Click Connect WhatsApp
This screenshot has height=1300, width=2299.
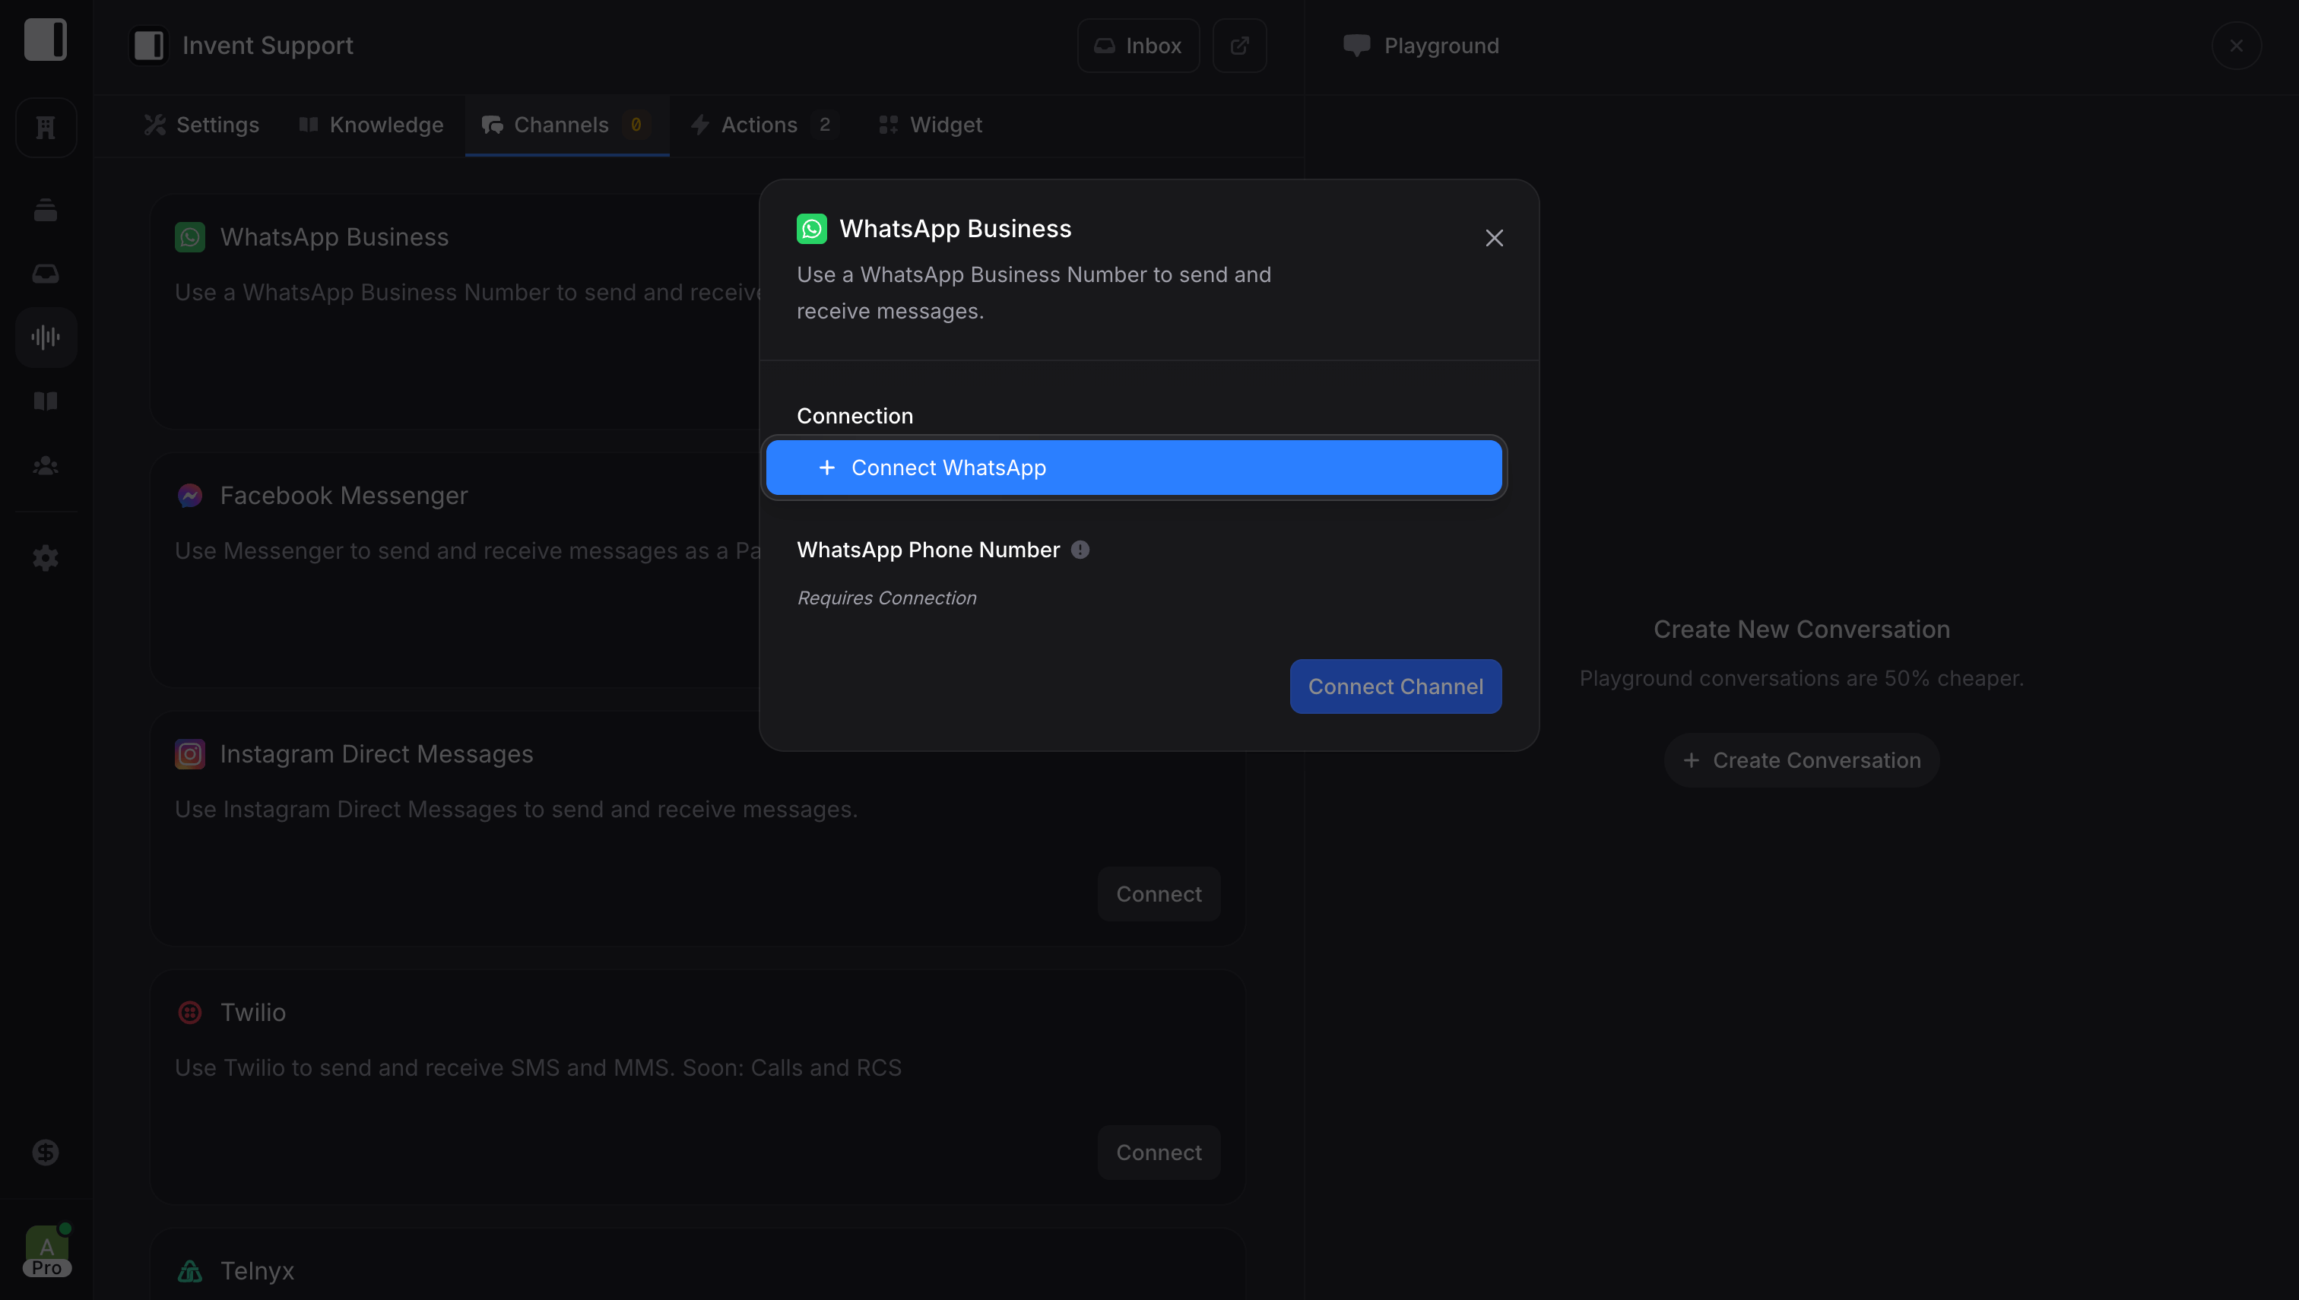(x=1133, y=467)
